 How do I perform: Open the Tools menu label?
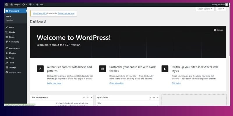pyautogui.click(x=11, y=63)
